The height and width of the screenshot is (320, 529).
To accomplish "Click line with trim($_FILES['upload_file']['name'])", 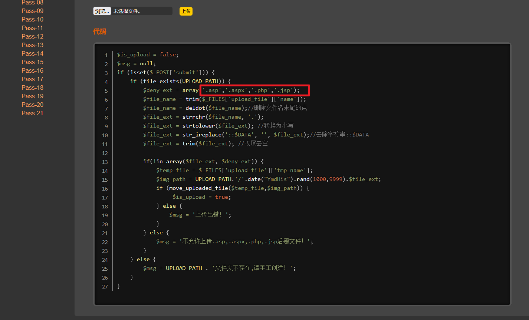I will 225,99.
